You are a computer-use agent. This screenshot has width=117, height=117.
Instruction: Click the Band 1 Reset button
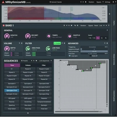click(96, 25)
